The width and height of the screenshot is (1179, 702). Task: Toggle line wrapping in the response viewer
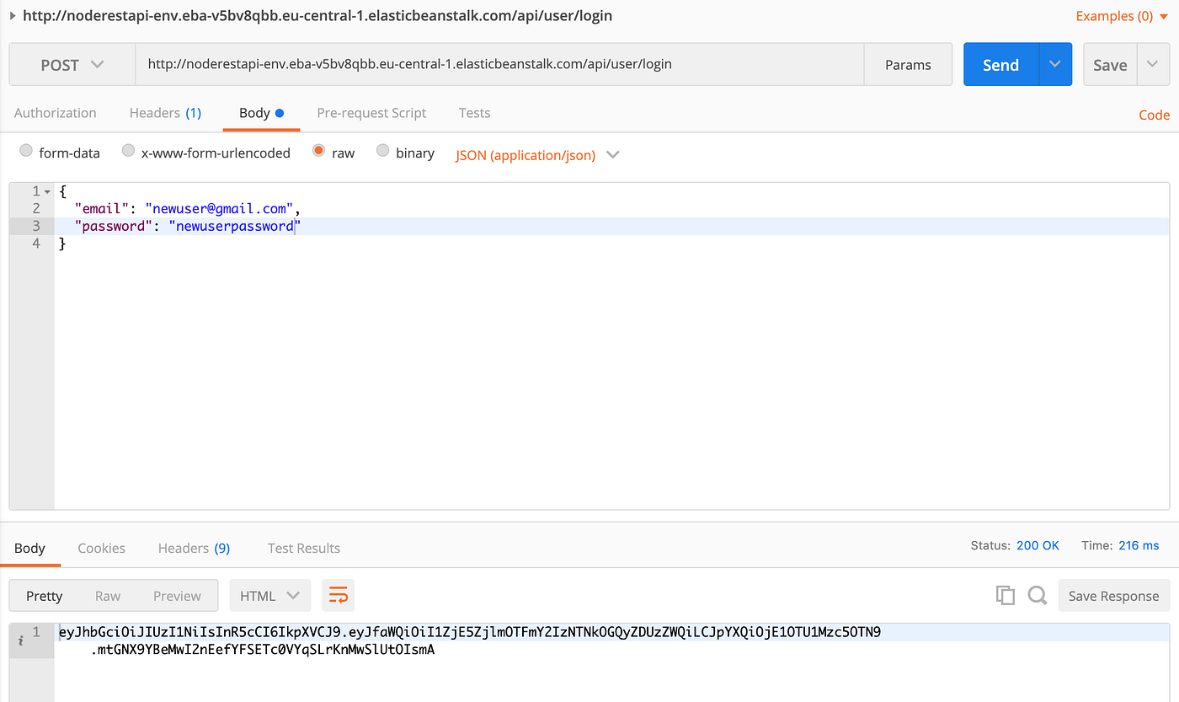[338, 595]
